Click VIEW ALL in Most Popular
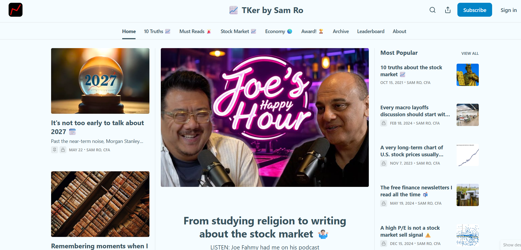The height and width of the screenshot is (250, 521). click(x=470, y=53)
